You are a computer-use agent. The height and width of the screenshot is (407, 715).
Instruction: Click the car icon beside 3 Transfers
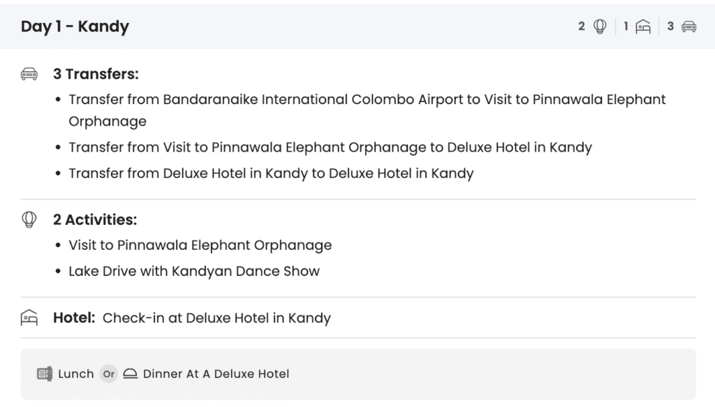coord(29,74)
